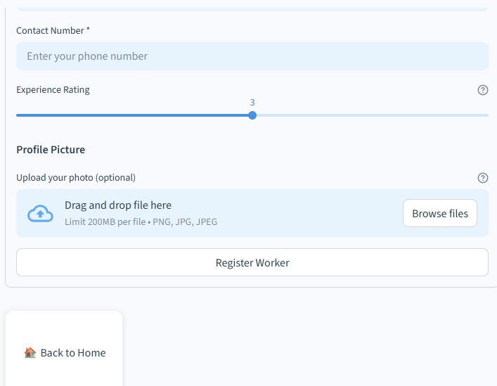Click the Contact Number phone input field
497x386 pixels.
[252, 56]
